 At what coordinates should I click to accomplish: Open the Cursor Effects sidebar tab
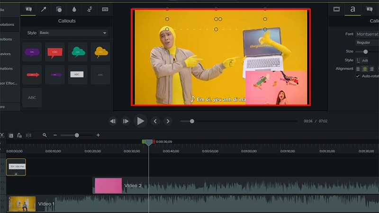[x=9, y=83]
